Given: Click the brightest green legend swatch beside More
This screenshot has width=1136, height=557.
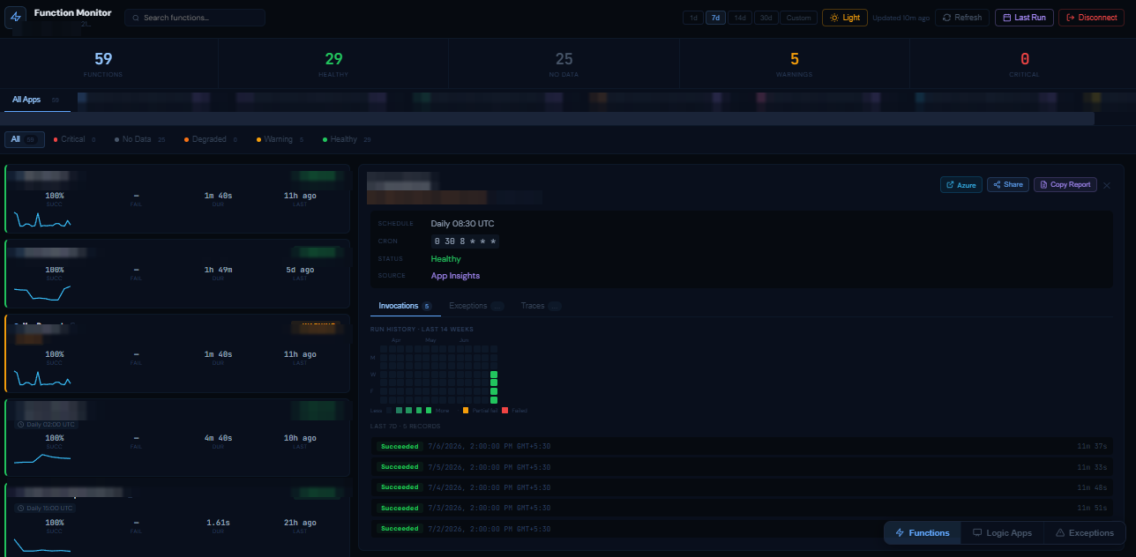Looking at the screenshot, I should pos(429,411).
